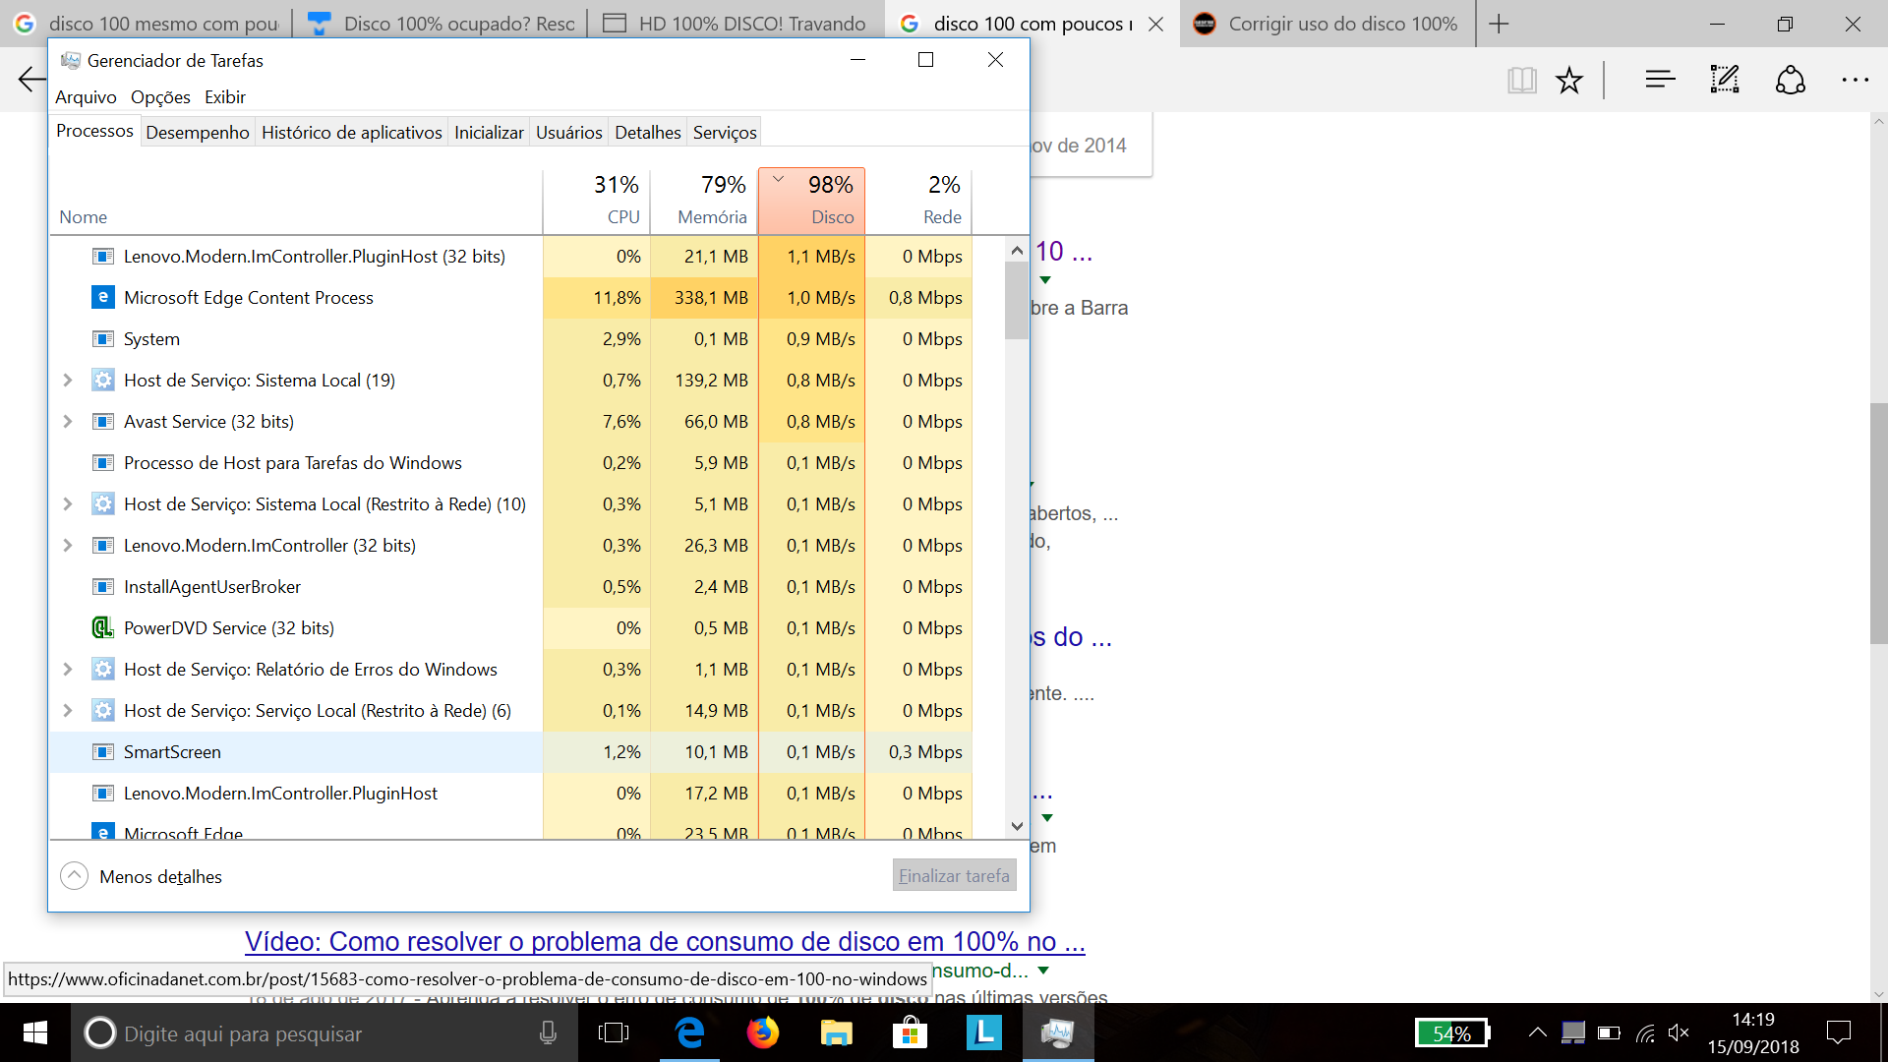This screenshot has width=1888, height=1062.
Task: Open the Arquivo menu
Action: (x=86, y=96)
